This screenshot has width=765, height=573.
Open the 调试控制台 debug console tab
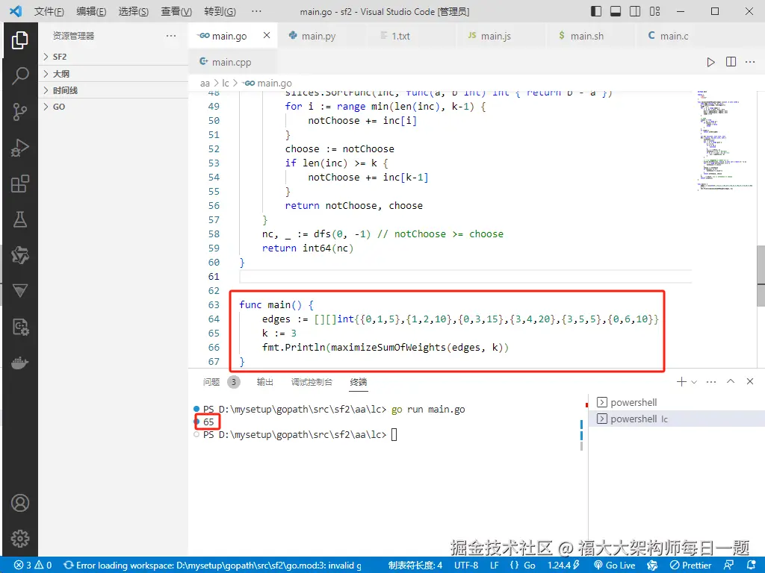click(x=312, y=382)
